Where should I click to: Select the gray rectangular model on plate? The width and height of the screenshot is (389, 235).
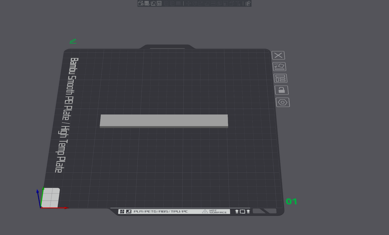(164, 121)
